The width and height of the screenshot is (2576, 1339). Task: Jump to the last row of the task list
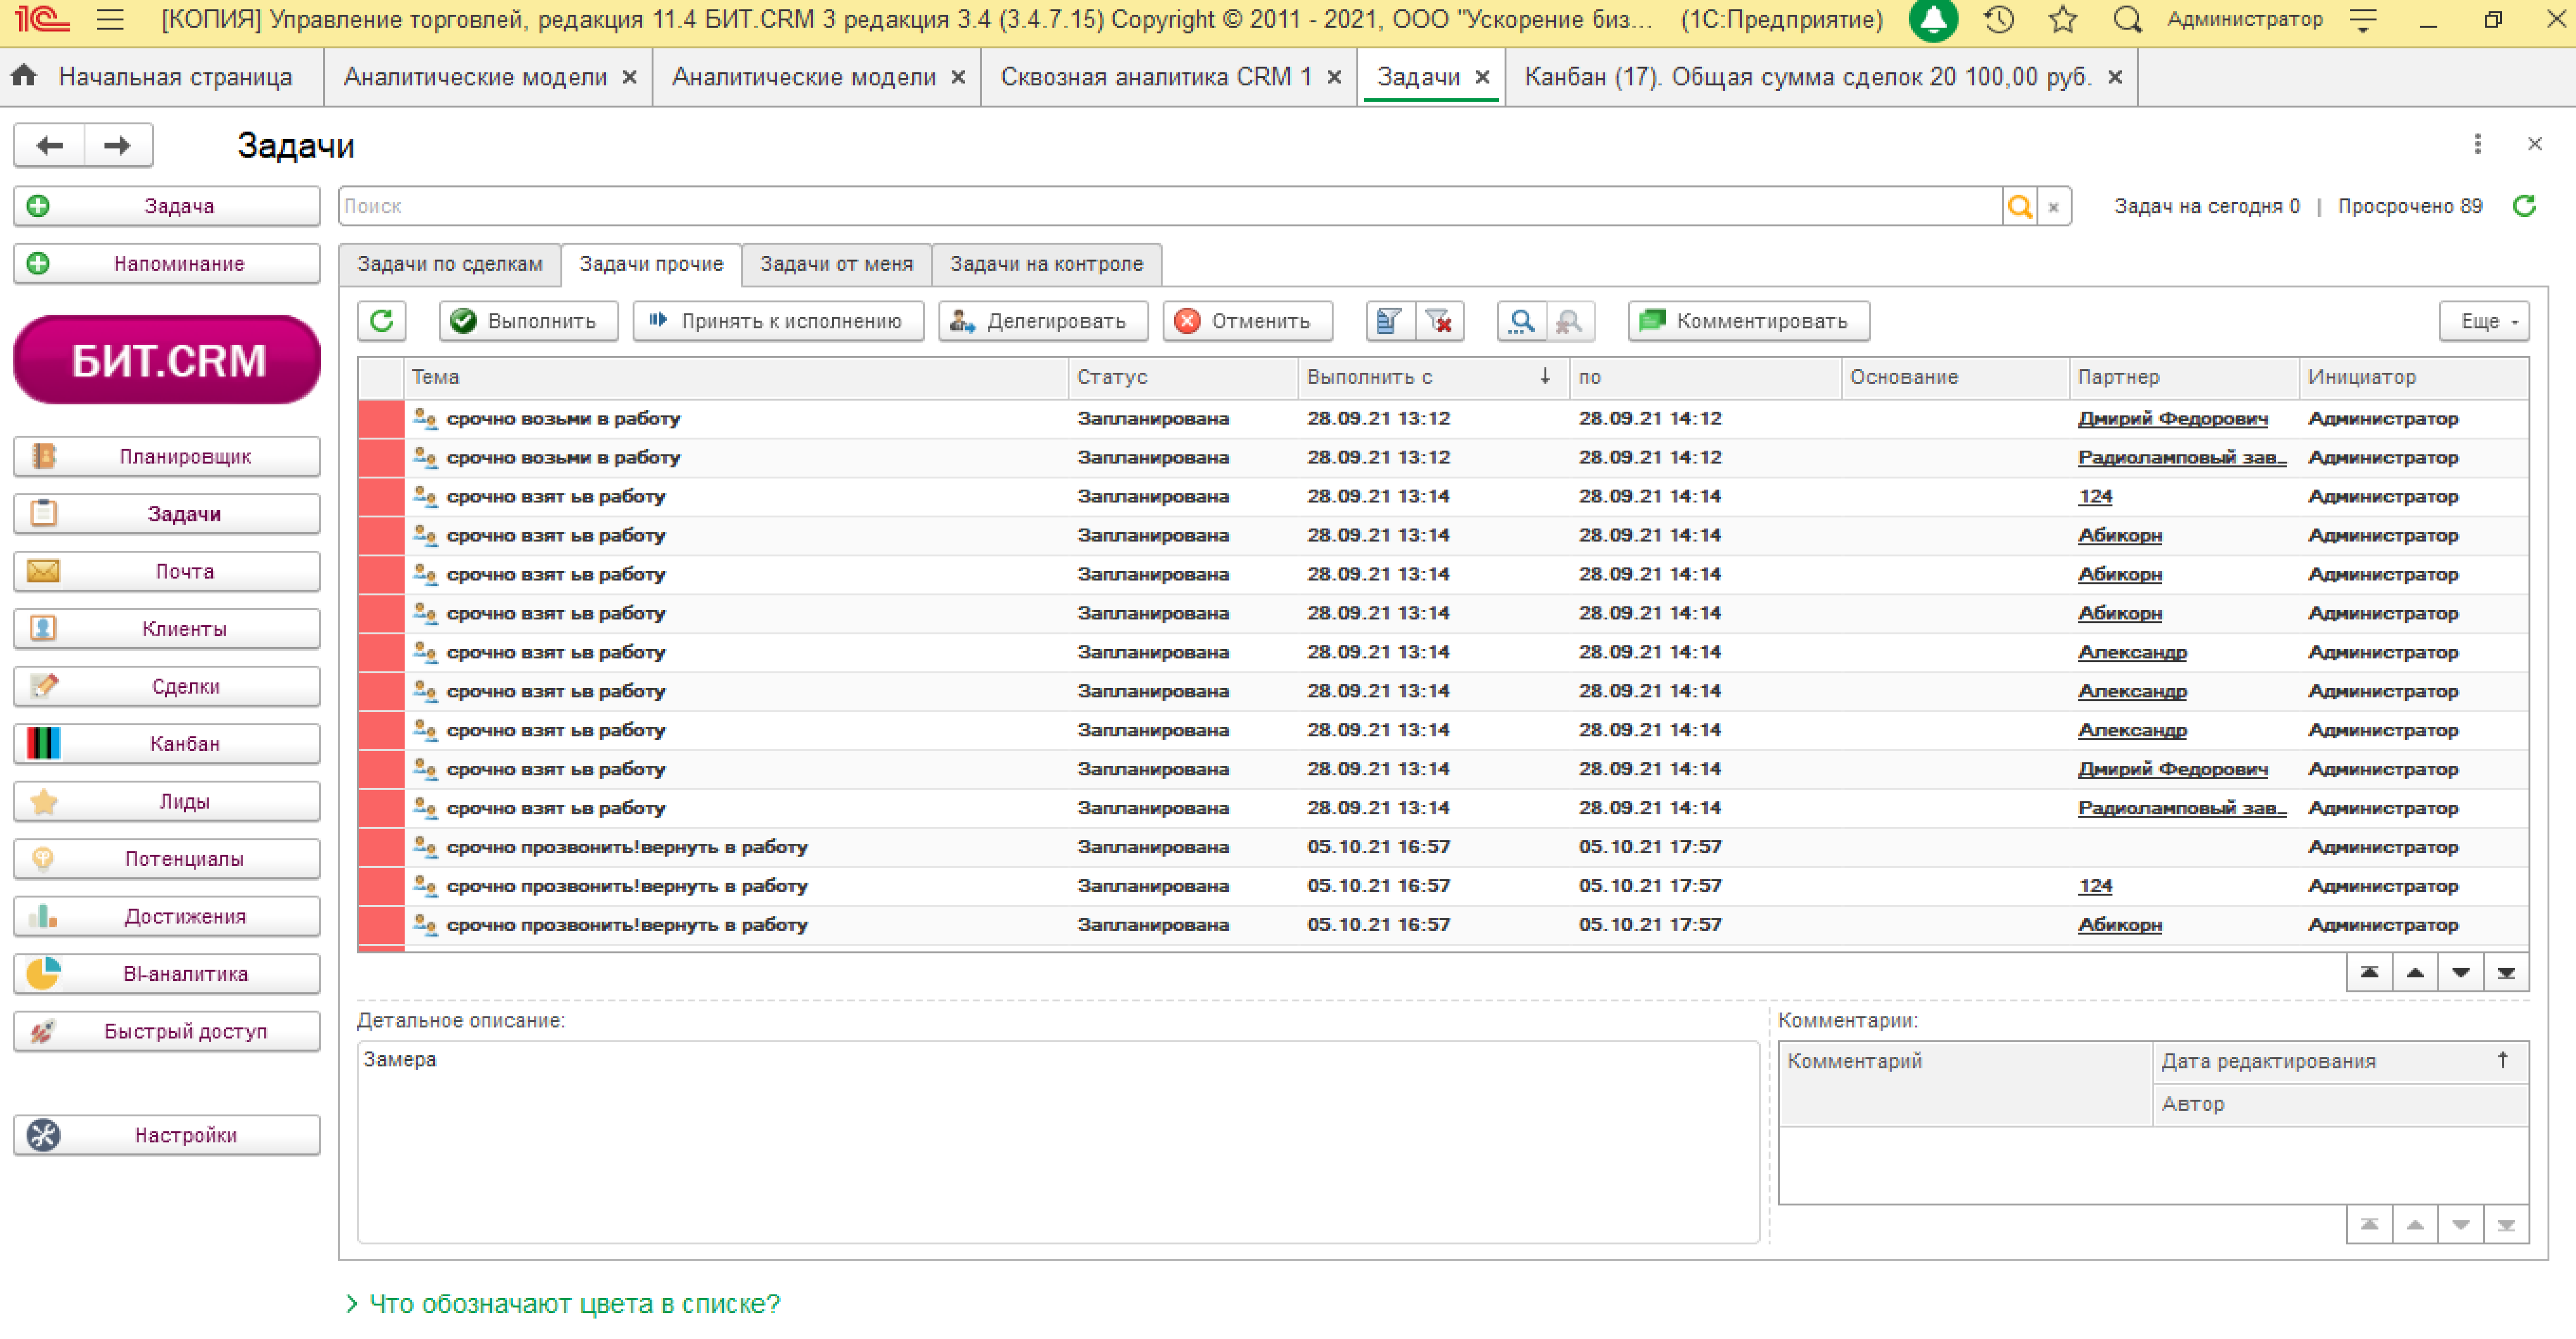2506,973
